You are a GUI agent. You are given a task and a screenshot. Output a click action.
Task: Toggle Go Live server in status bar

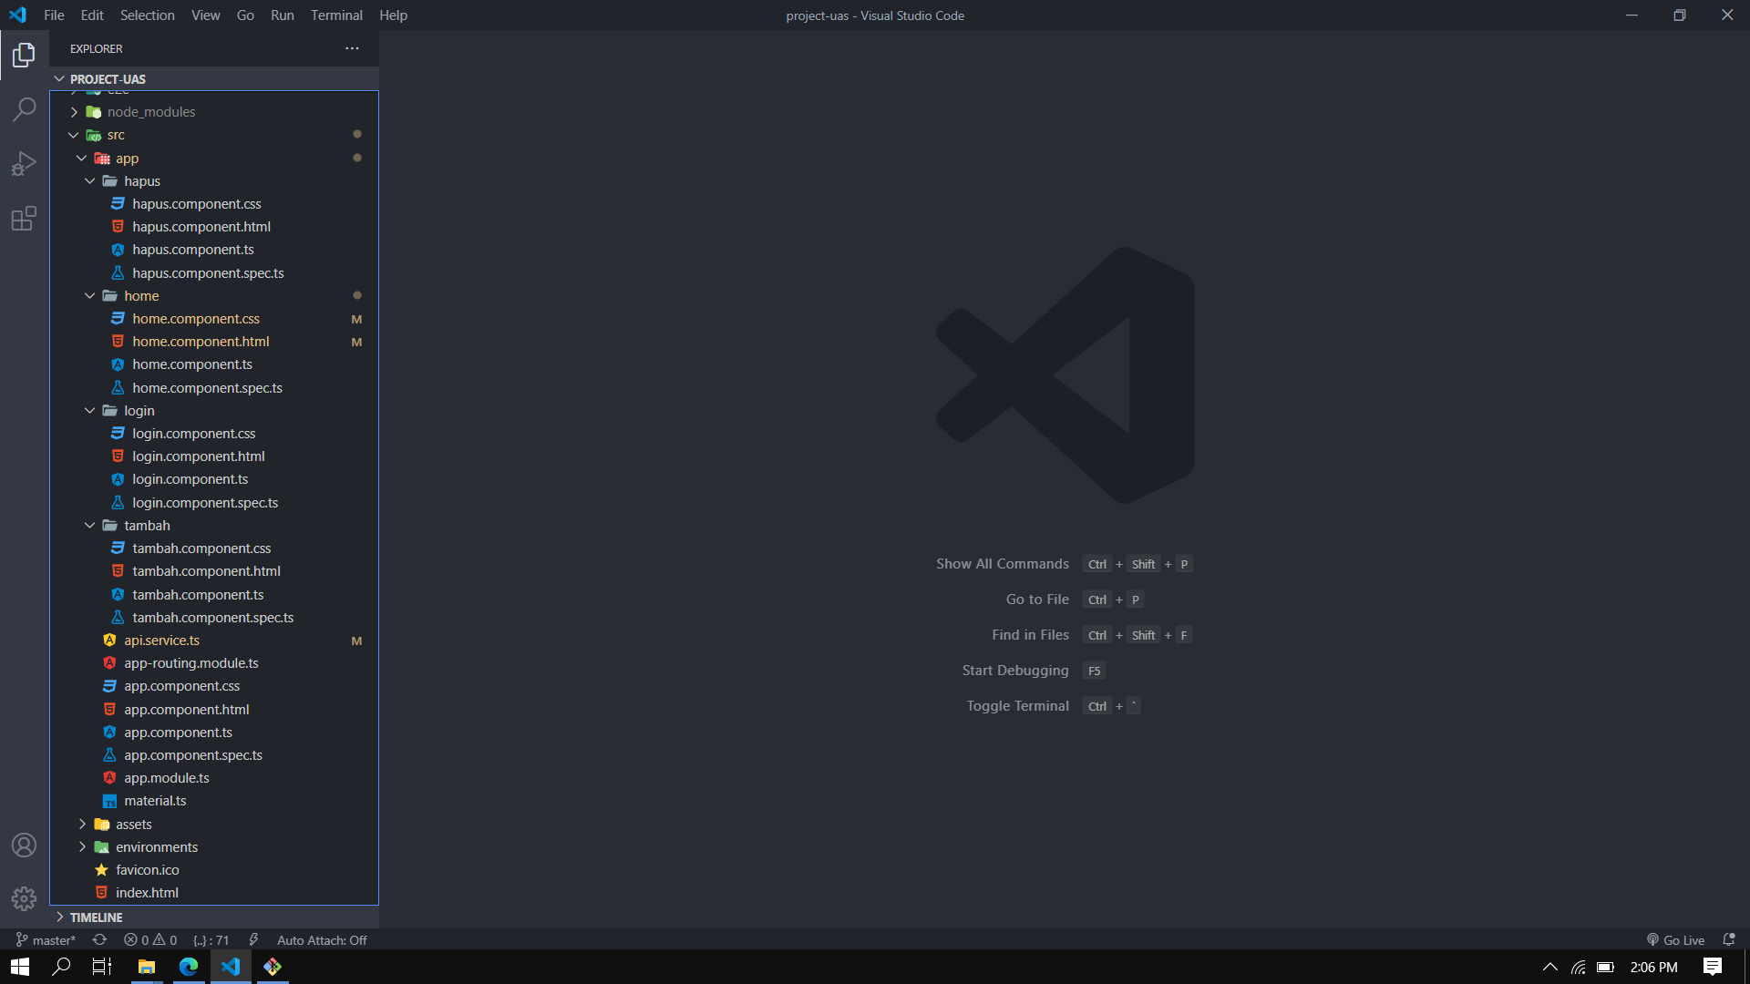1675,939
